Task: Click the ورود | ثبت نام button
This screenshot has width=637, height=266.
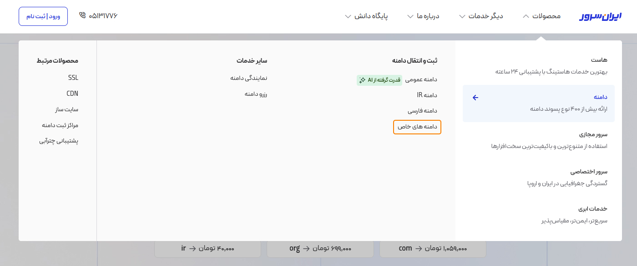Action: tap(43, 16)
